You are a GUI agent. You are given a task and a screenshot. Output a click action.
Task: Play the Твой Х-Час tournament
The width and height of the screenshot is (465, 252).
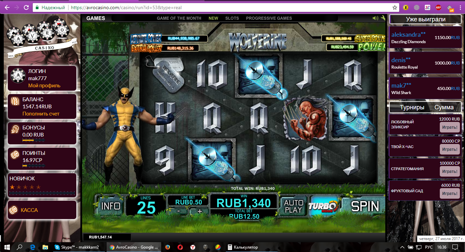pyautogui.click(x=450, y=149)
